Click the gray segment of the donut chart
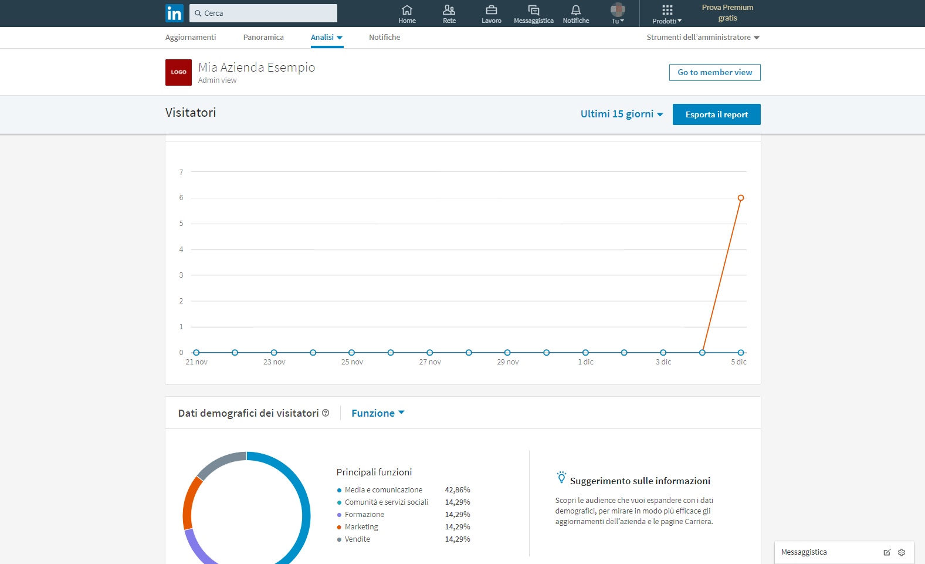This screenshot has width=925, height=564. (219, 462)
